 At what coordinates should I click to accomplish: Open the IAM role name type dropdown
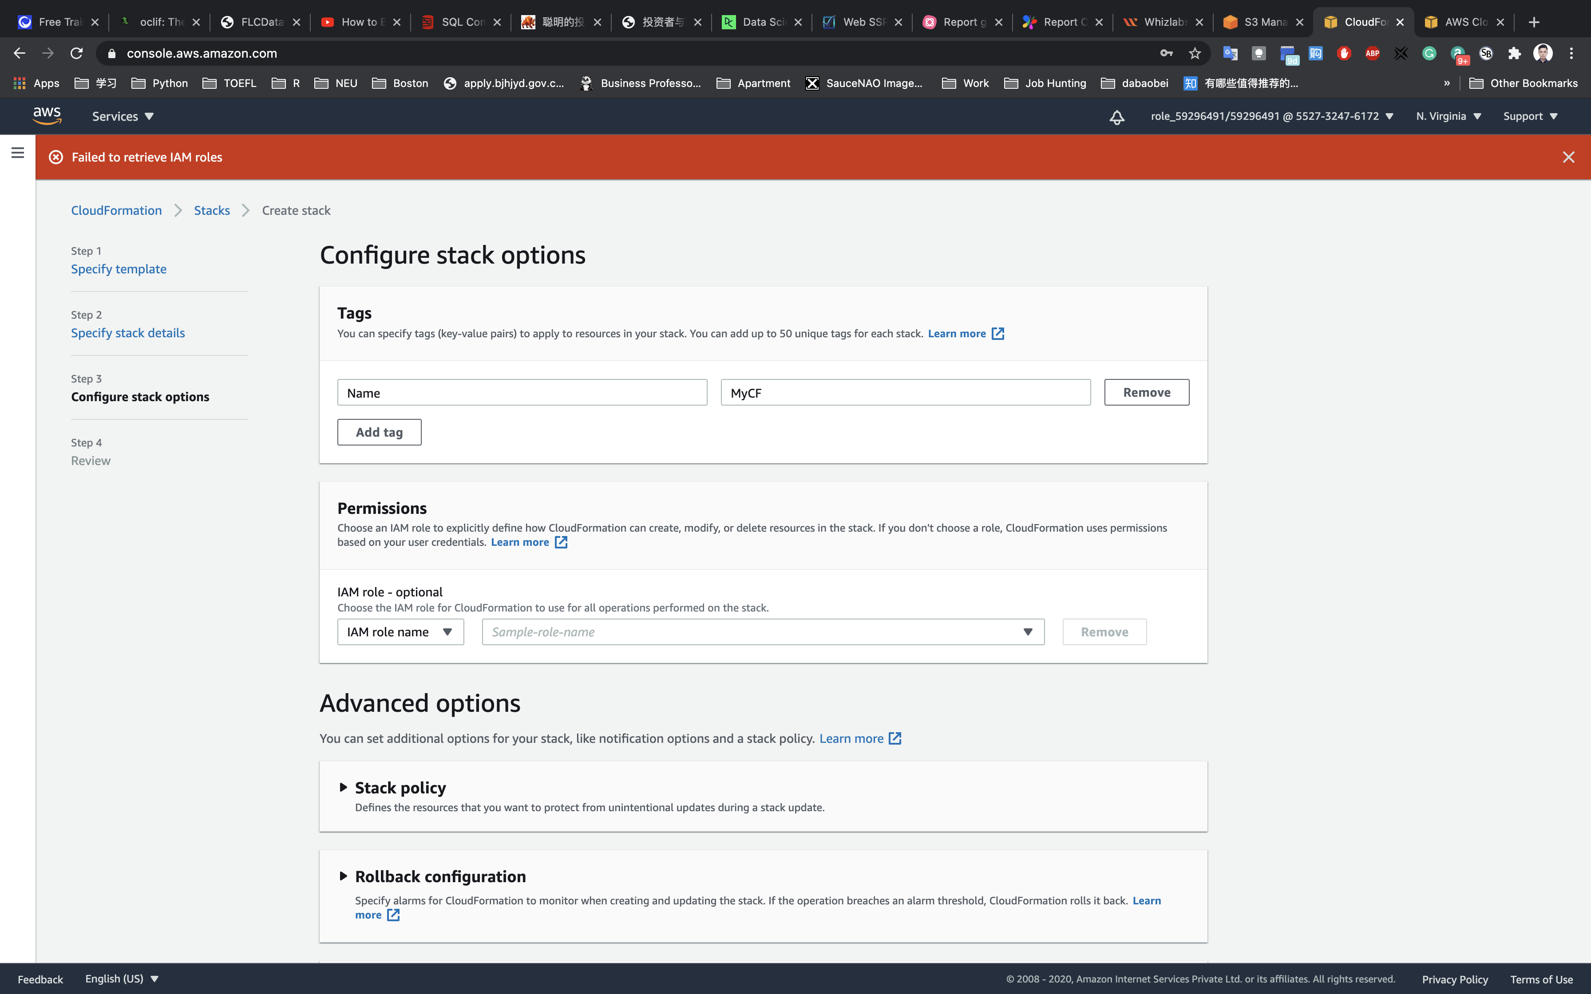(x=400, y=632)
